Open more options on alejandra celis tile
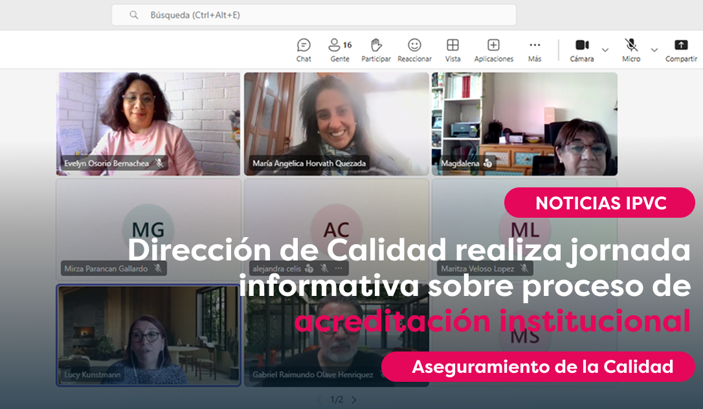This screenshot has height=409, width=703. (339, 268)
